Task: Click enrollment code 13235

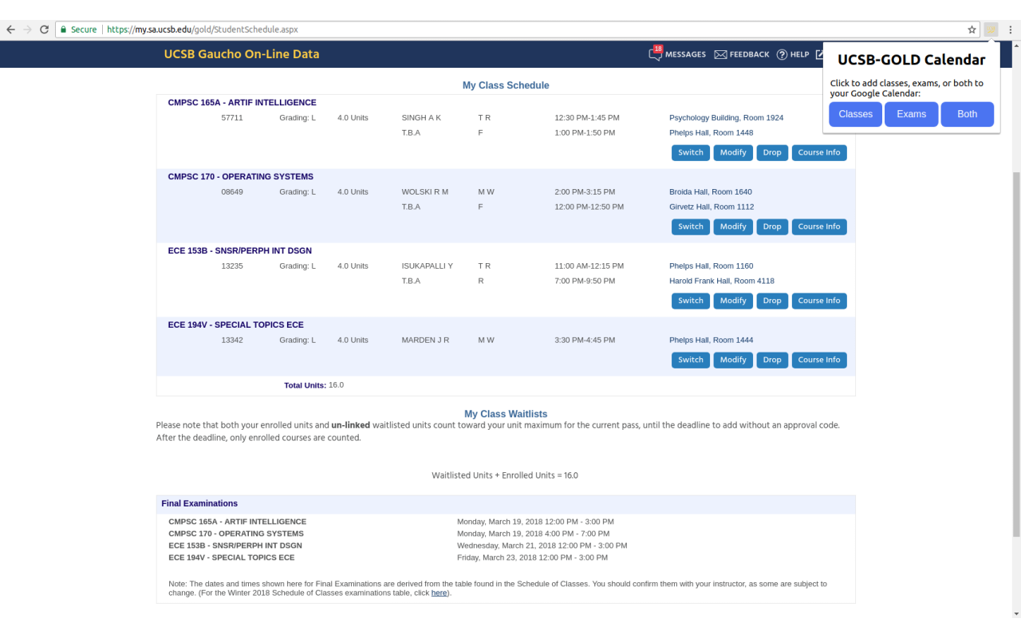Action: click(x=232, y=266)
